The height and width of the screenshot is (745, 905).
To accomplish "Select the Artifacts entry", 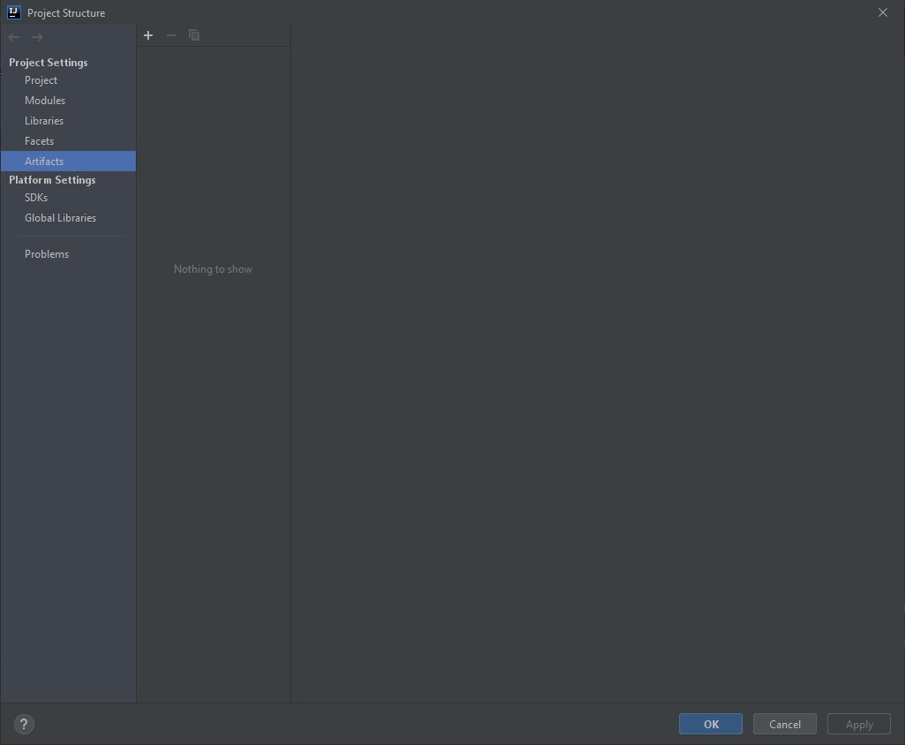I will [x=68, y=162].
